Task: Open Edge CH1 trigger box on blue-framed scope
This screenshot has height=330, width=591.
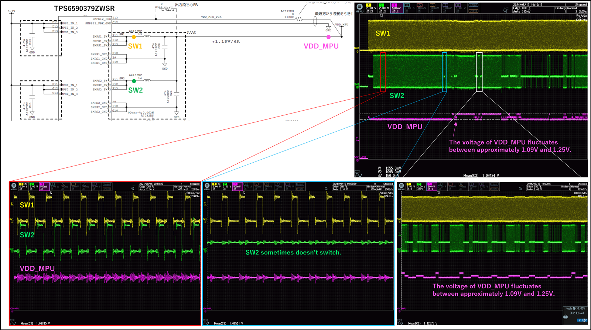Action: (349, 188)
